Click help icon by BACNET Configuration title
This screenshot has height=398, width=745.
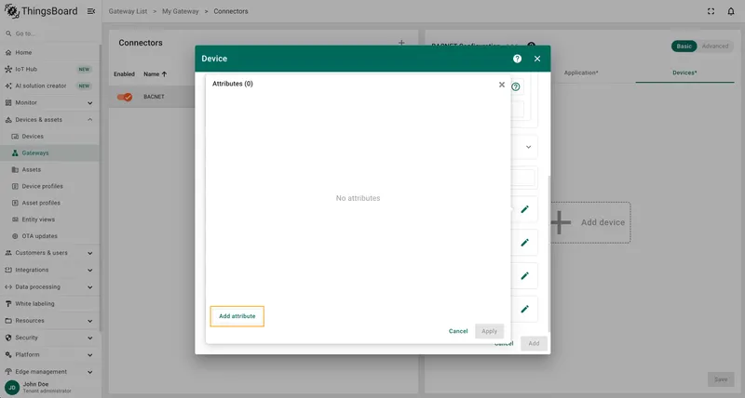pyautogui.click(x=531, y=45)
